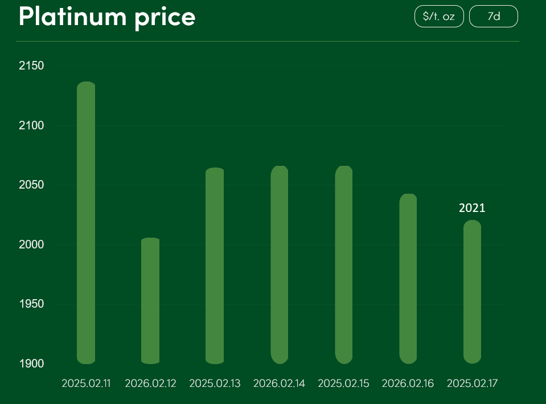Click the 2026.02.14 date label
The image size is (546, 404).
[x=279, y=383]
